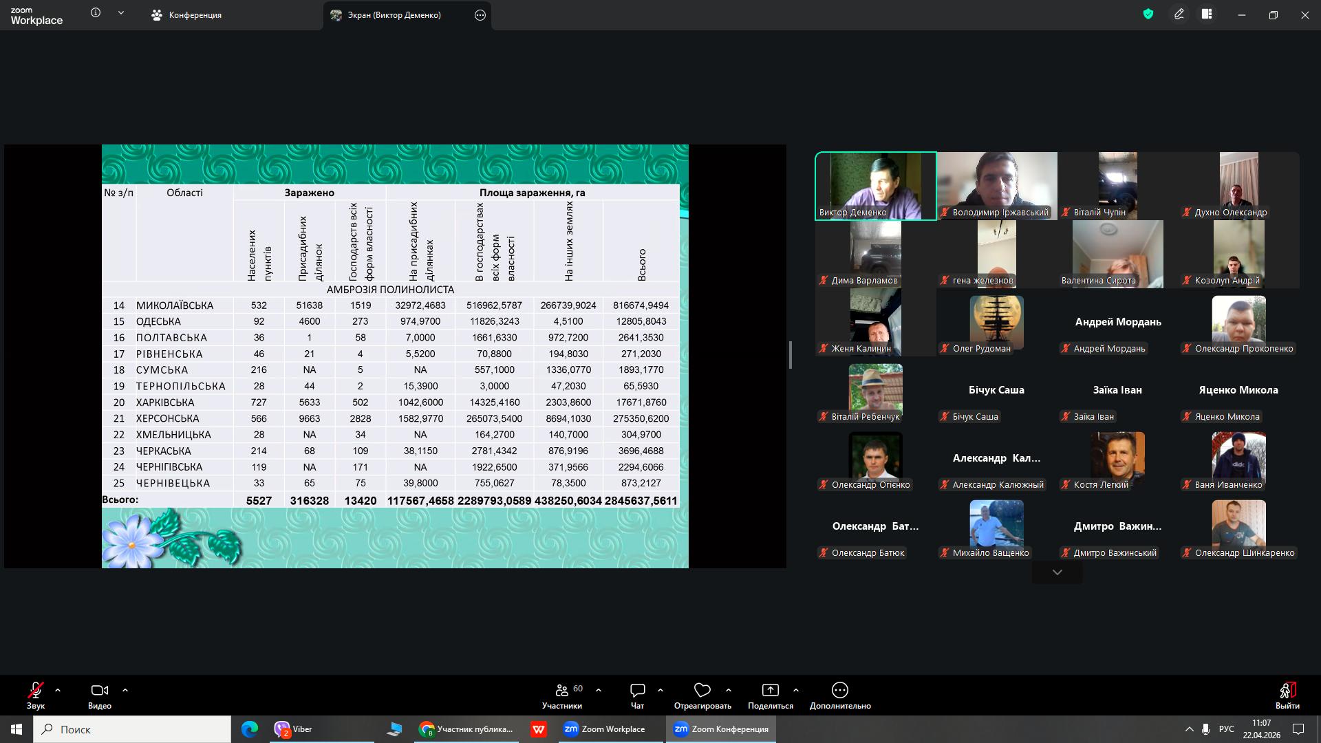
Task: Open the Экран (Виктор Деменко) tab options
Action: [x=480, y=15]
